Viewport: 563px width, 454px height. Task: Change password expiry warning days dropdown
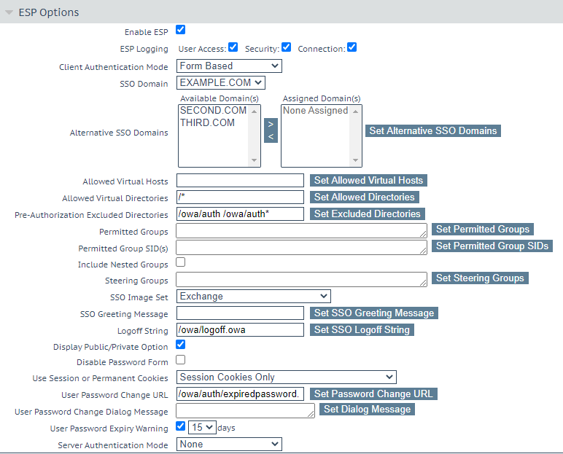pyautogui.click(x=203, y=428)
